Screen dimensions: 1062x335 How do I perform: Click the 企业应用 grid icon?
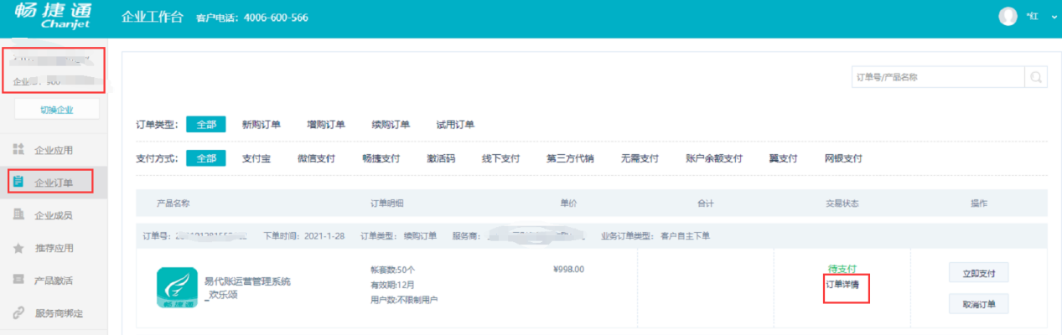[18, 150]
